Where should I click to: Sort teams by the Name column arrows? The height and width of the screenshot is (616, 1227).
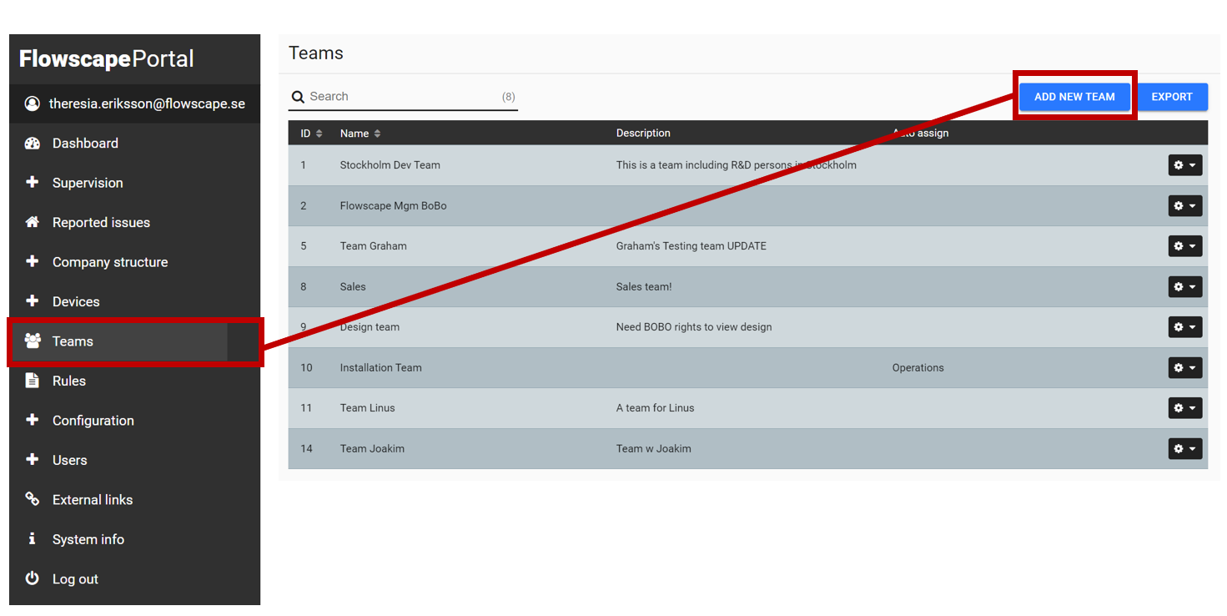coord(377,134)
